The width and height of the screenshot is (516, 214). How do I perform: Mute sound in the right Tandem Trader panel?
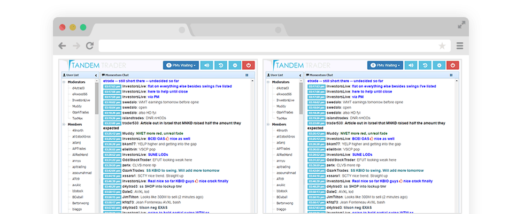pyautogui.click(x=411, y=65)
